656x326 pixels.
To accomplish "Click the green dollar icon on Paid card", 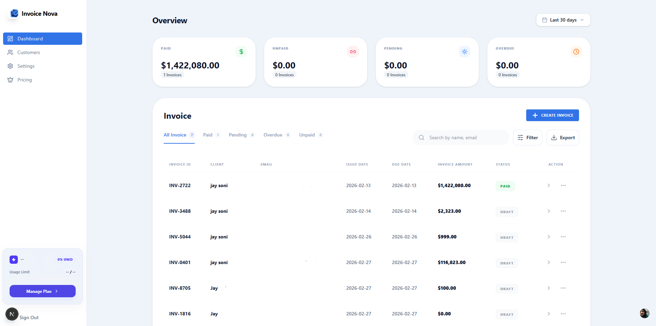I will (x=241, y=52).
